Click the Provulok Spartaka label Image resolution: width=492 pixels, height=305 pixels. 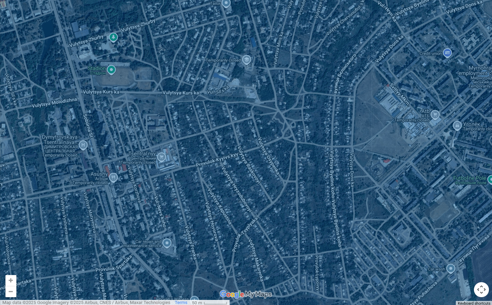(x=114, y=264)
